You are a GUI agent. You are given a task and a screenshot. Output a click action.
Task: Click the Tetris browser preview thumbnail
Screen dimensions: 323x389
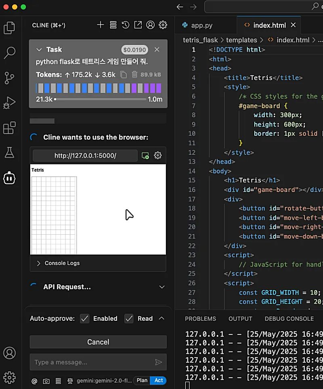[98, 209]
